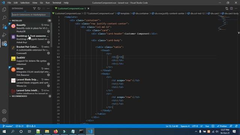Change UTF-8 file encoding
Screen dimensions: 240x135
[195, 126]
